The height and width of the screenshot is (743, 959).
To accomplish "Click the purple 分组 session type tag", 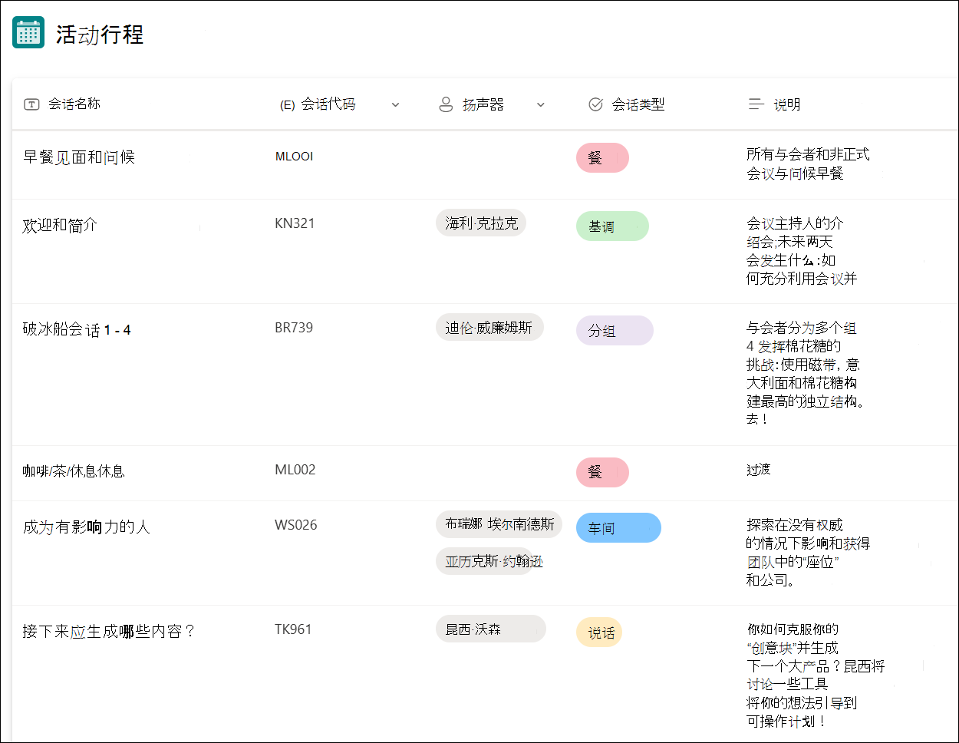I will (x=615, y=331).
